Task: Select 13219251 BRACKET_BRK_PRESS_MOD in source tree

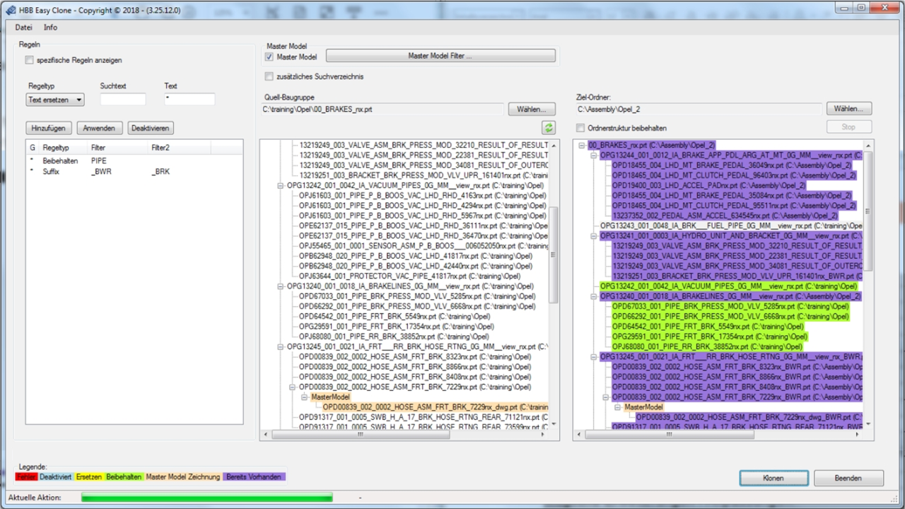Action: 424,175
